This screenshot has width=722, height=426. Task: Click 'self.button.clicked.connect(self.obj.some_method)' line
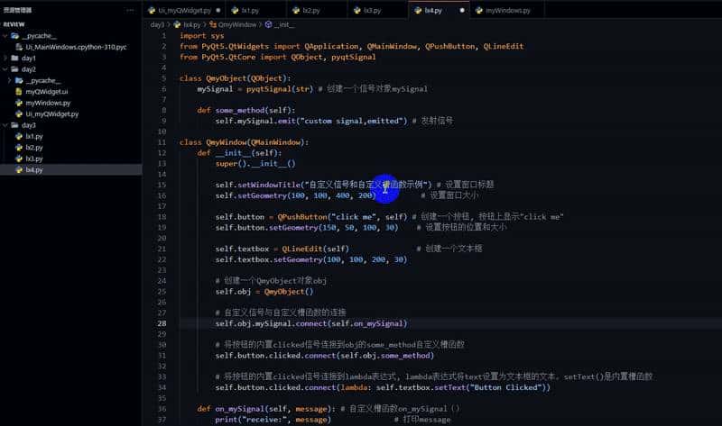coord(324,356)
